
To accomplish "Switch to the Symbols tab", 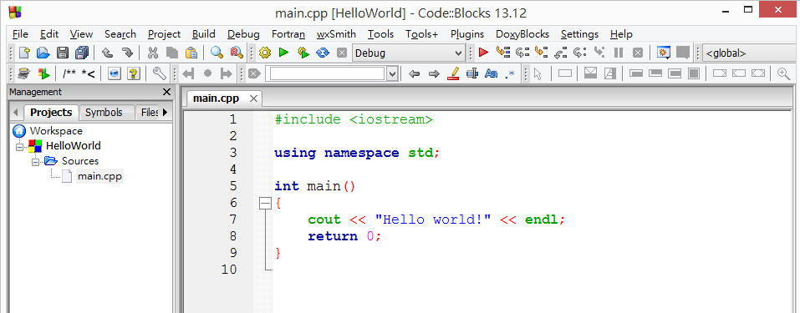I will pyautogui.click(x=104, y=113).
